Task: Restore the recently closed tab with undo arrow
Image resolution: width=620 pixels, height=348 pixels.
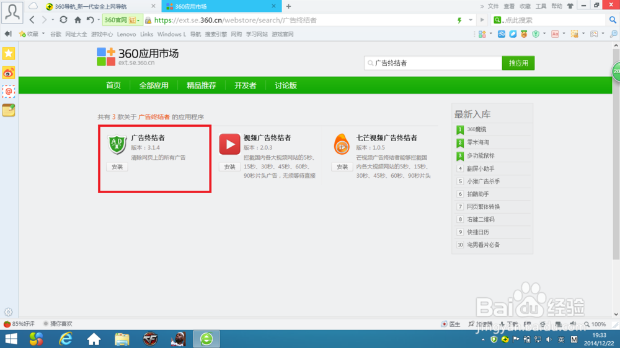Action: (90, 20)
